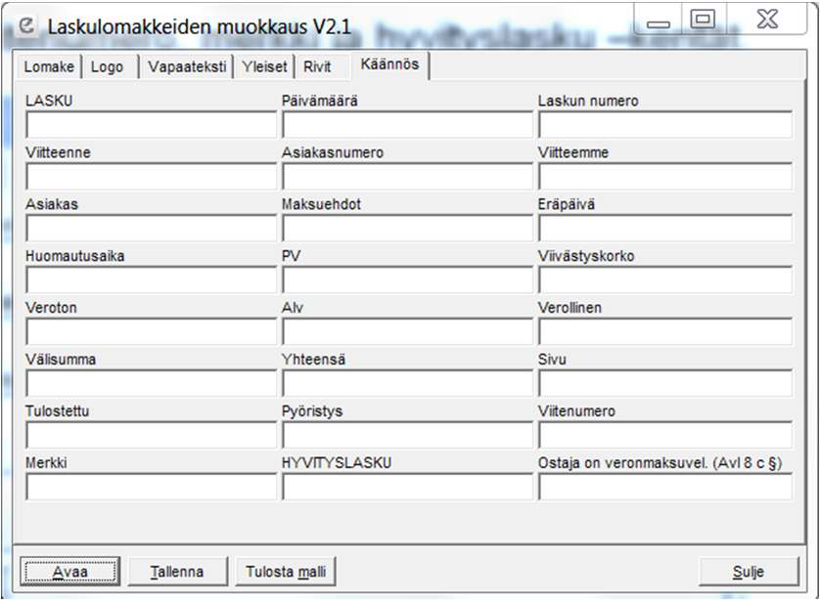Focus the LASKU translation field
The width and height of the screenshot is (820, 600).
click(x=151, y=124)
